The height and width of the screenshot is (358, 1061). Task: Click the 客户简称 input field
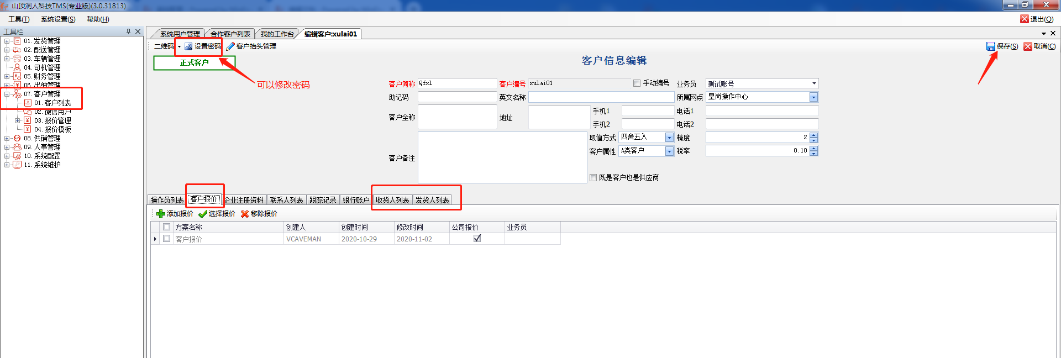tap(457, 83)
